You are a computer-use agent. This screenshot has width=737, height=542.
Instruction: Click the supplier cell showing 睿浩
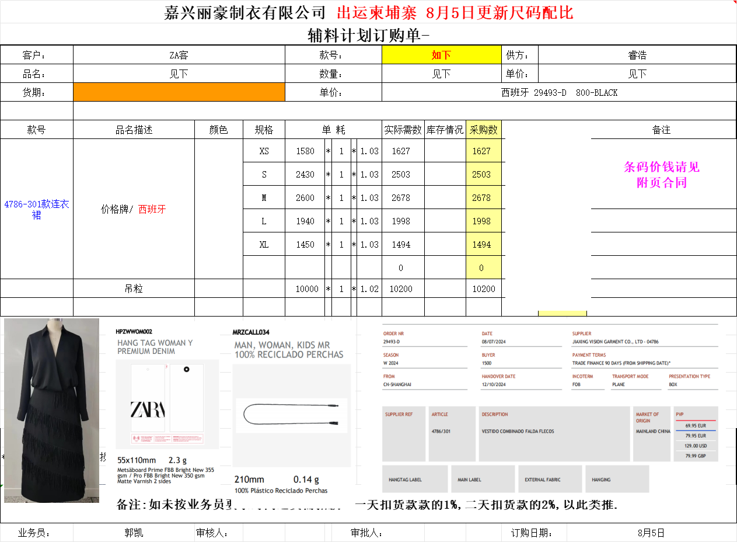[637, 55]
